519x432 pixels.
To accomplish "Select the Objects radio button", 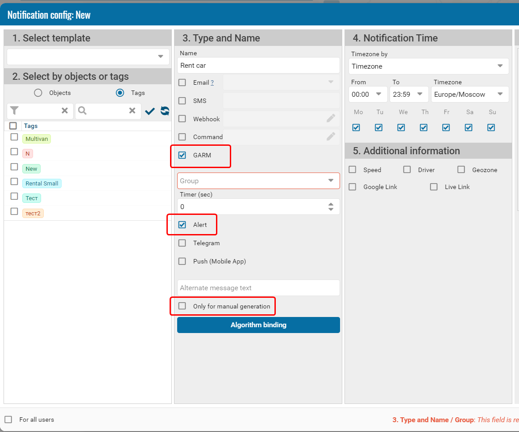I will [38, 93].
